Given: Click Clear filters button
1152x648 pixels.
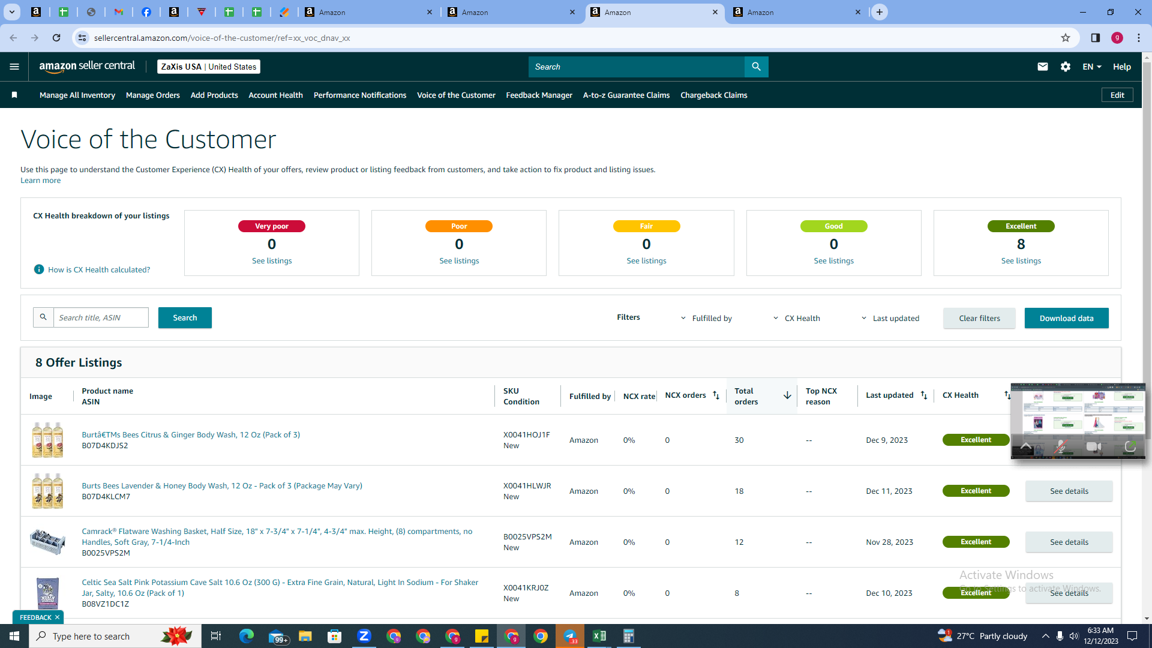Looking at the screenshot, I should (979, 318).
